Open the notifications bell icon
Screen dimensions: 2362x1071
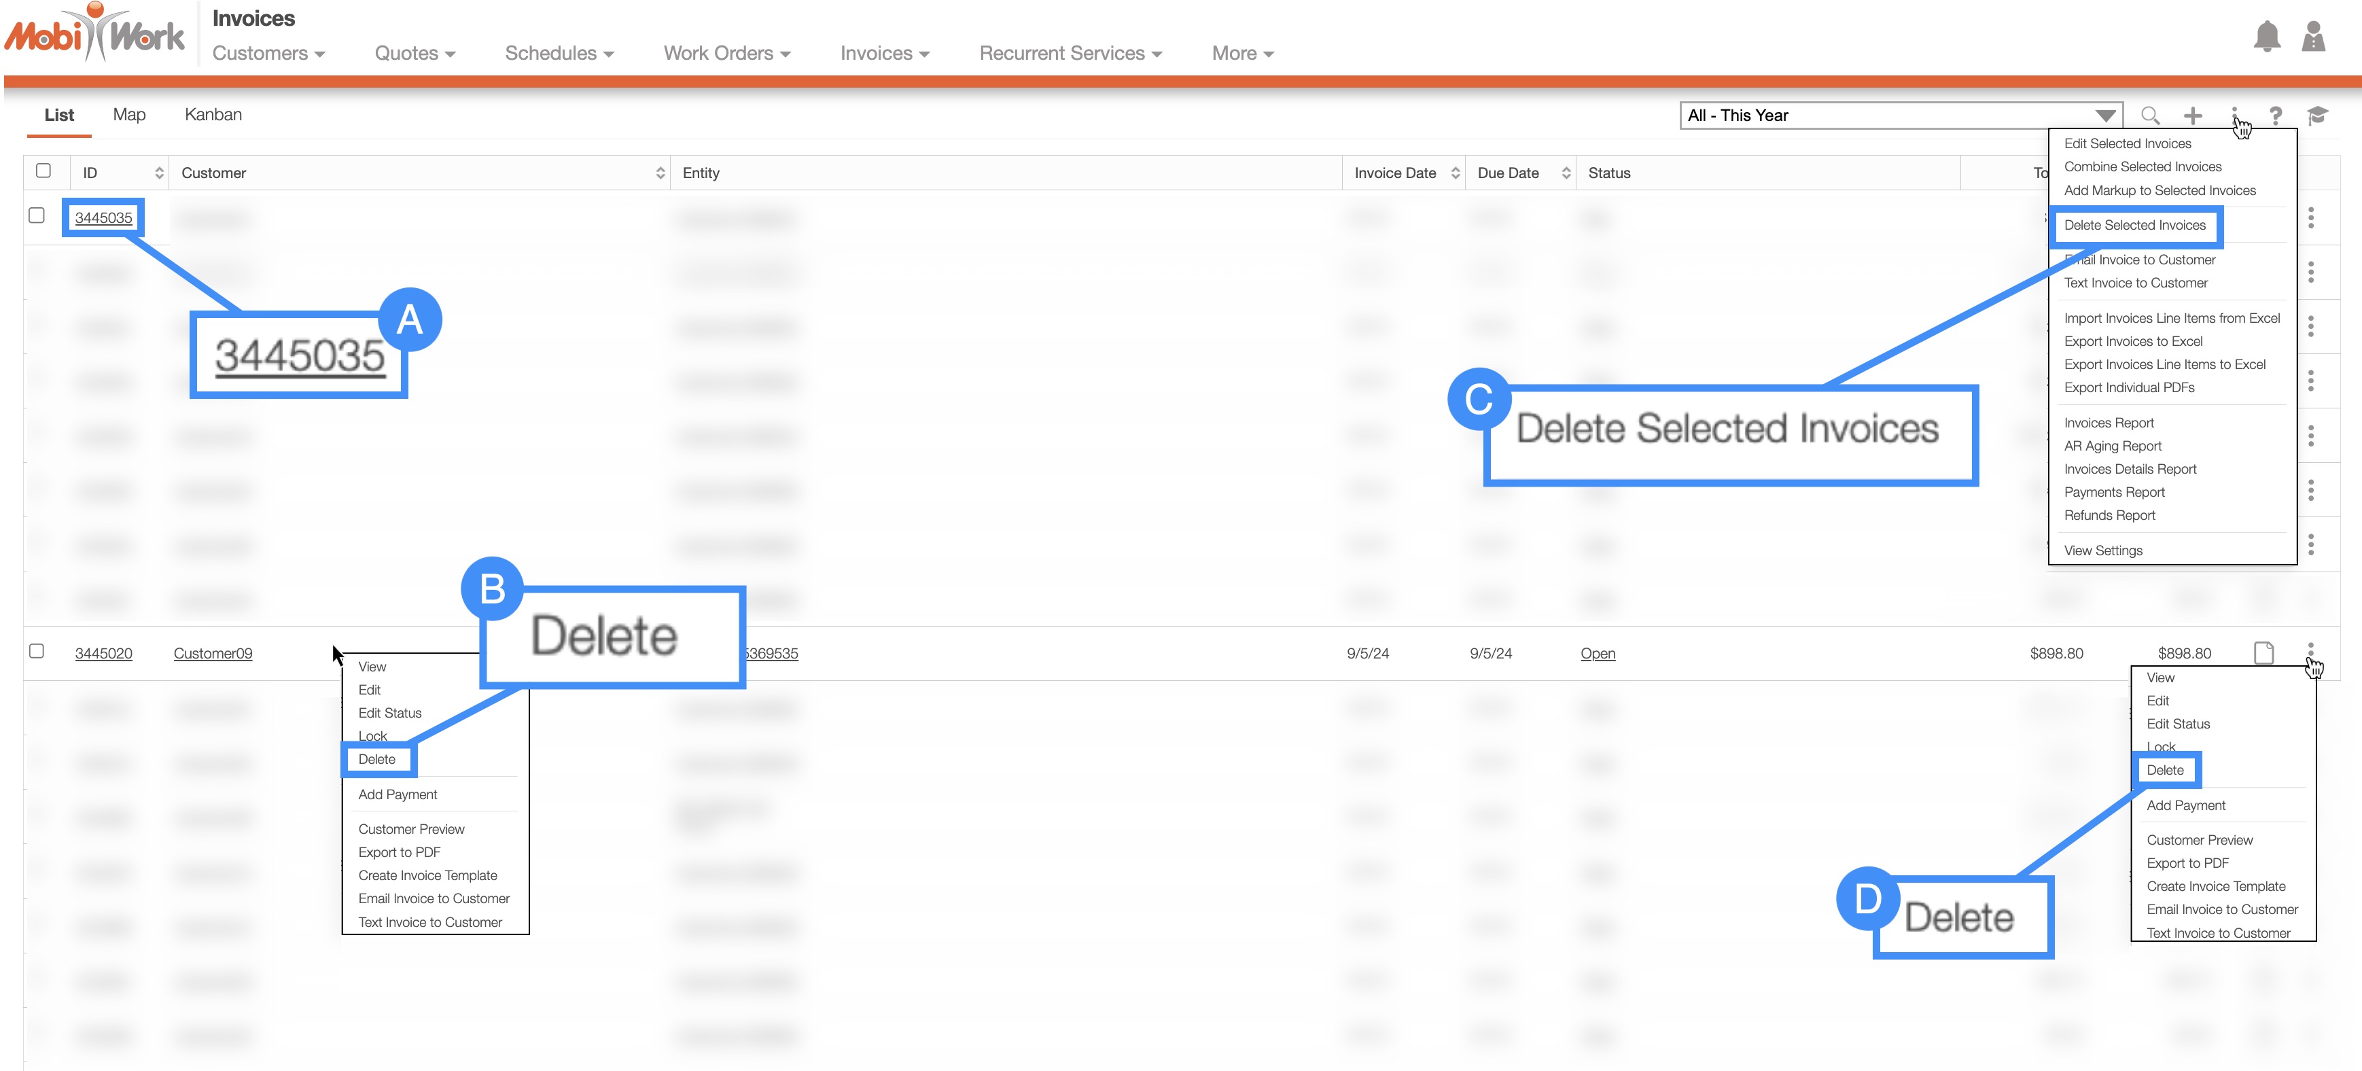[2266, 37]
